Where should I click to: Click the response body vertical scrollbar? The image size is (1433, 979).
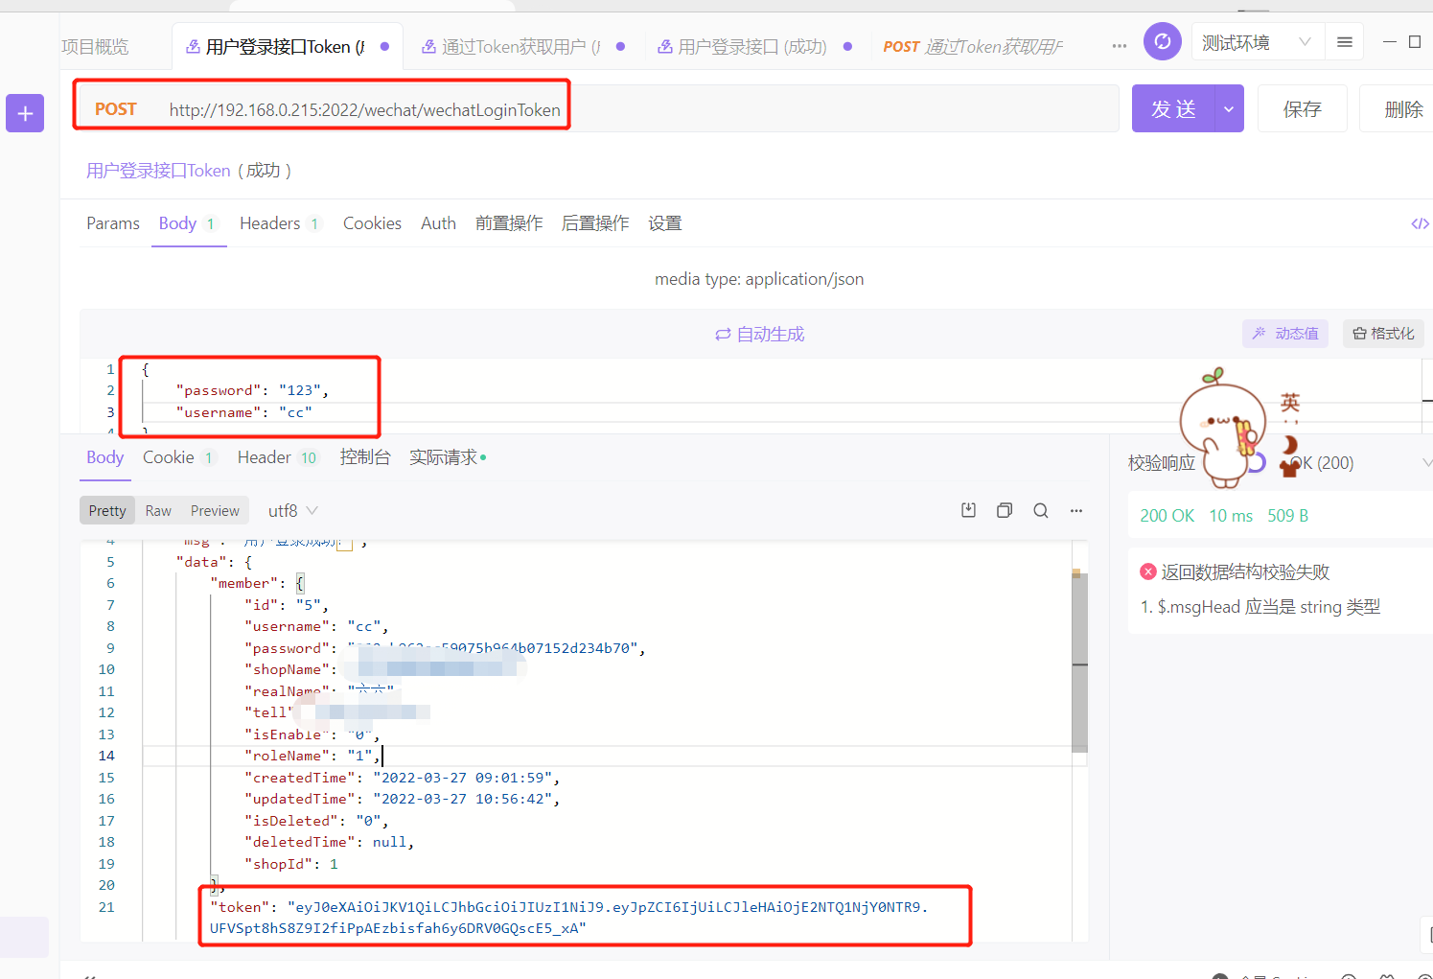[1079, 662]
